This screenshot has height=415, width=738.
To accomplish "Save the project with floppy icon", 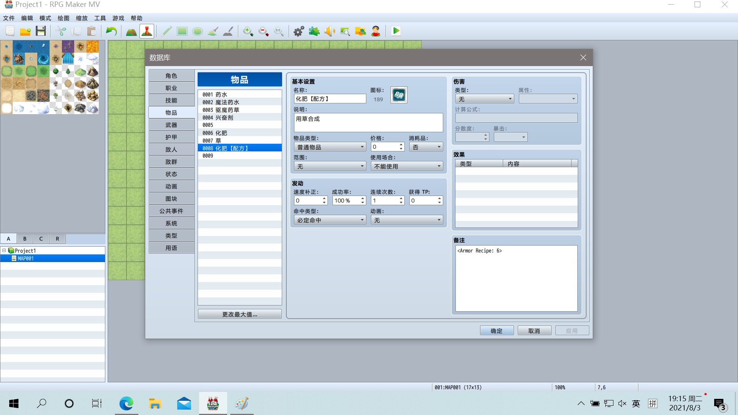I will click(x=41, y=31).
